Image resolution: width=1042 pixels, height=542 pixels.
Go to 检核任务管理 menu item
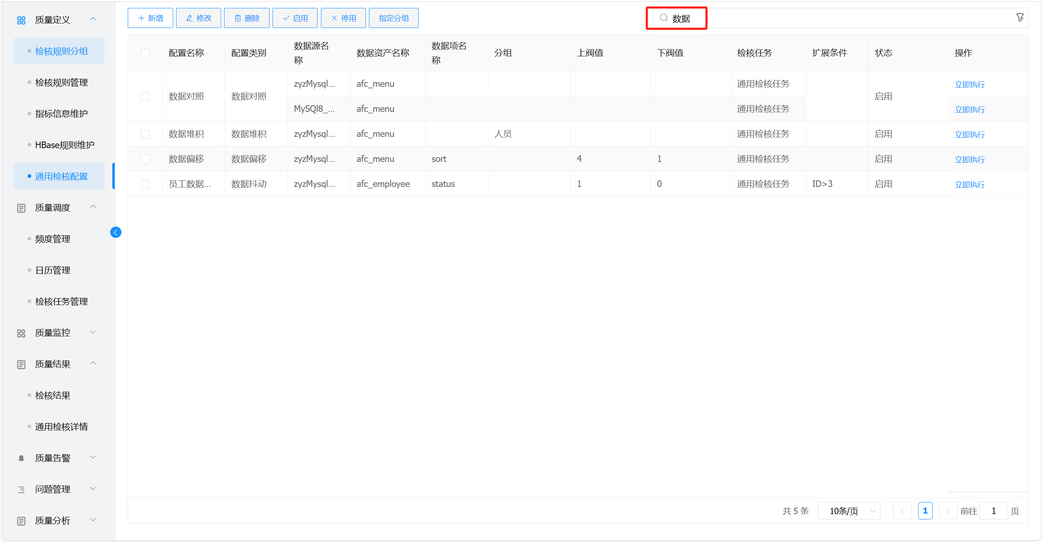(61, 302)
